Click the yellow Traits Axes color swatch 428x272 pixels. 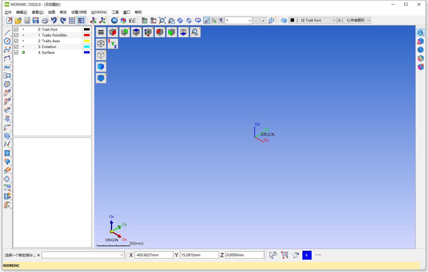pyautogui.click(x=87, y=41)
